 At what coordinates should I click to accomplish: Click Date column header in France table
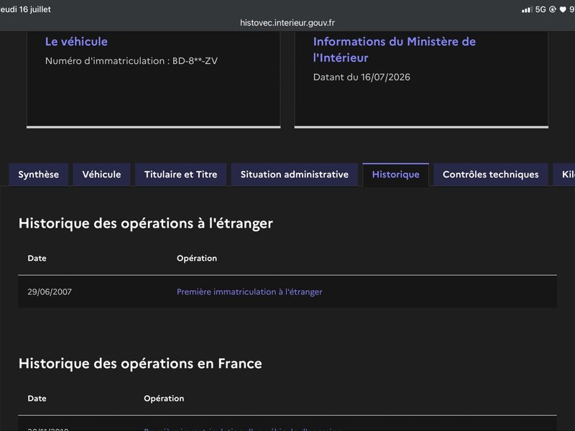pos(37,399)
